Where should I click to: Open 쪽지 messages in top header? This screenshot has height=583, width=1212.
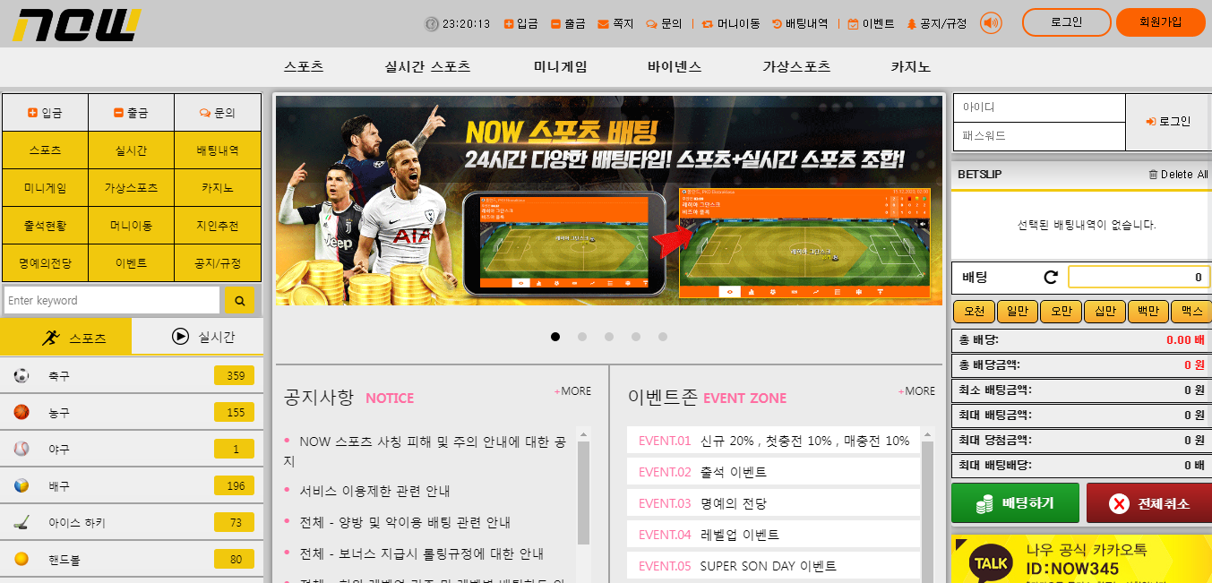[615, 24]
